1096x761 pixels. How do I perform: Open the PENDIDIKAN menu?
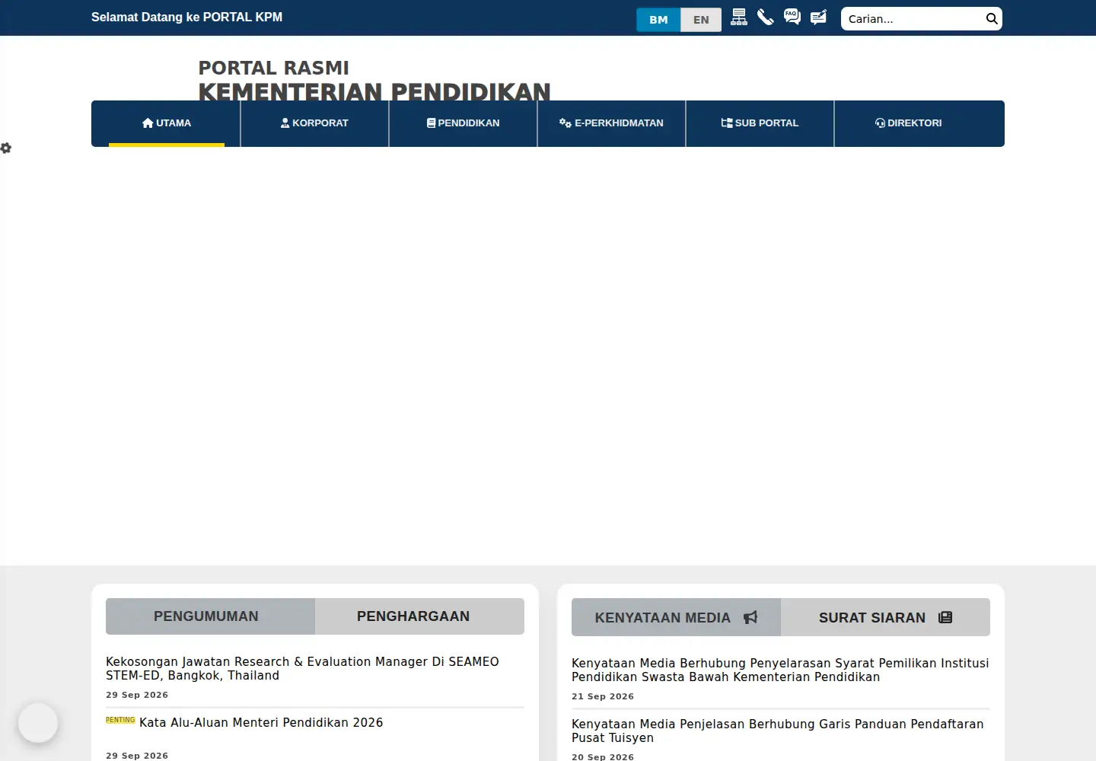tap(463, 123)
